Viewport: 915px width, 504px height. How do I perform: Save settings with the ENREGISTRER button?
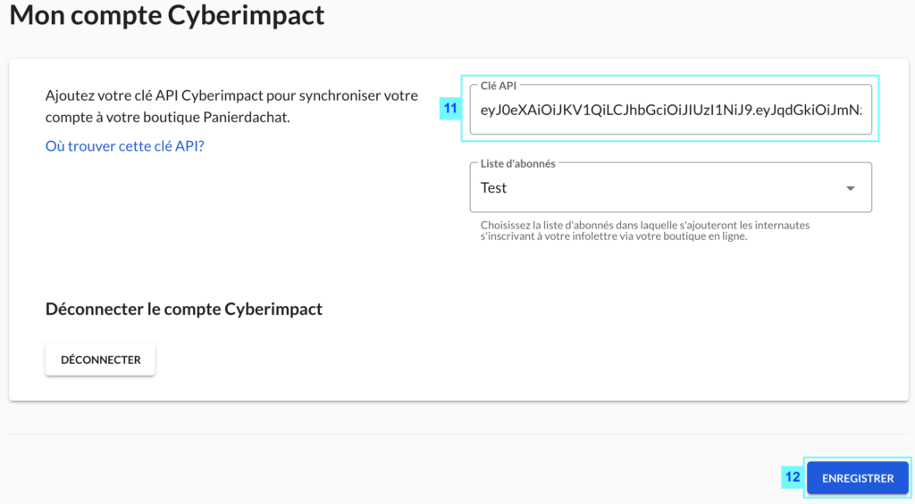[858, 478]
